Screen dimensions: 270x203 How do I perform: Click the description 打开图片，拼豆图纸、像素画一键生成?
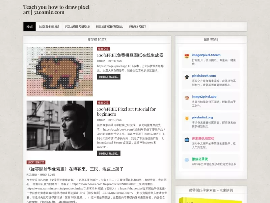coord(214,62)
